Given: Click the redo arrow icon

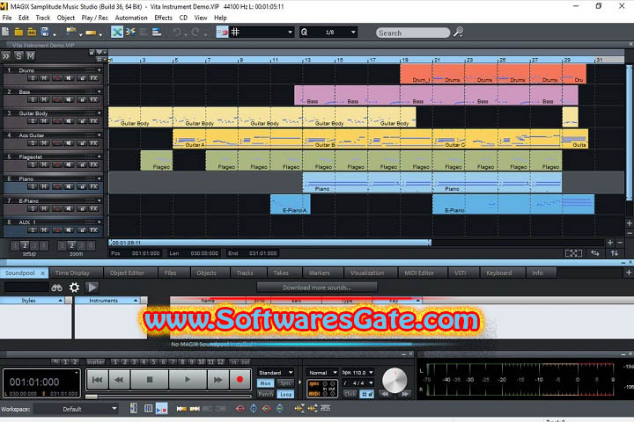Looking at the screenshot, I should click(x=195, y=32).
